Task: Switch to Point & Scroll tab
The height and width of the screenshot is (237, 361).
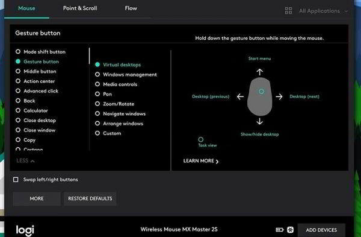Action: pyautogui.click(x=80, y=8)
